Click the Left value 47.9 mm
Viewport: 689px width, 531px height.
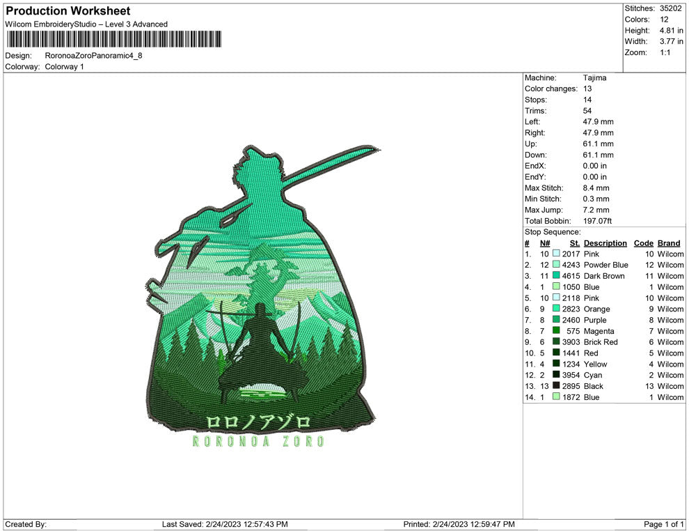599,121
